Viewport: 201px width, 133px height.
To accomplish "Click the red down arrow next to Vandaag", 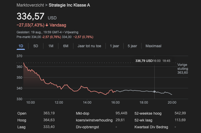I will tap(47, 25).
